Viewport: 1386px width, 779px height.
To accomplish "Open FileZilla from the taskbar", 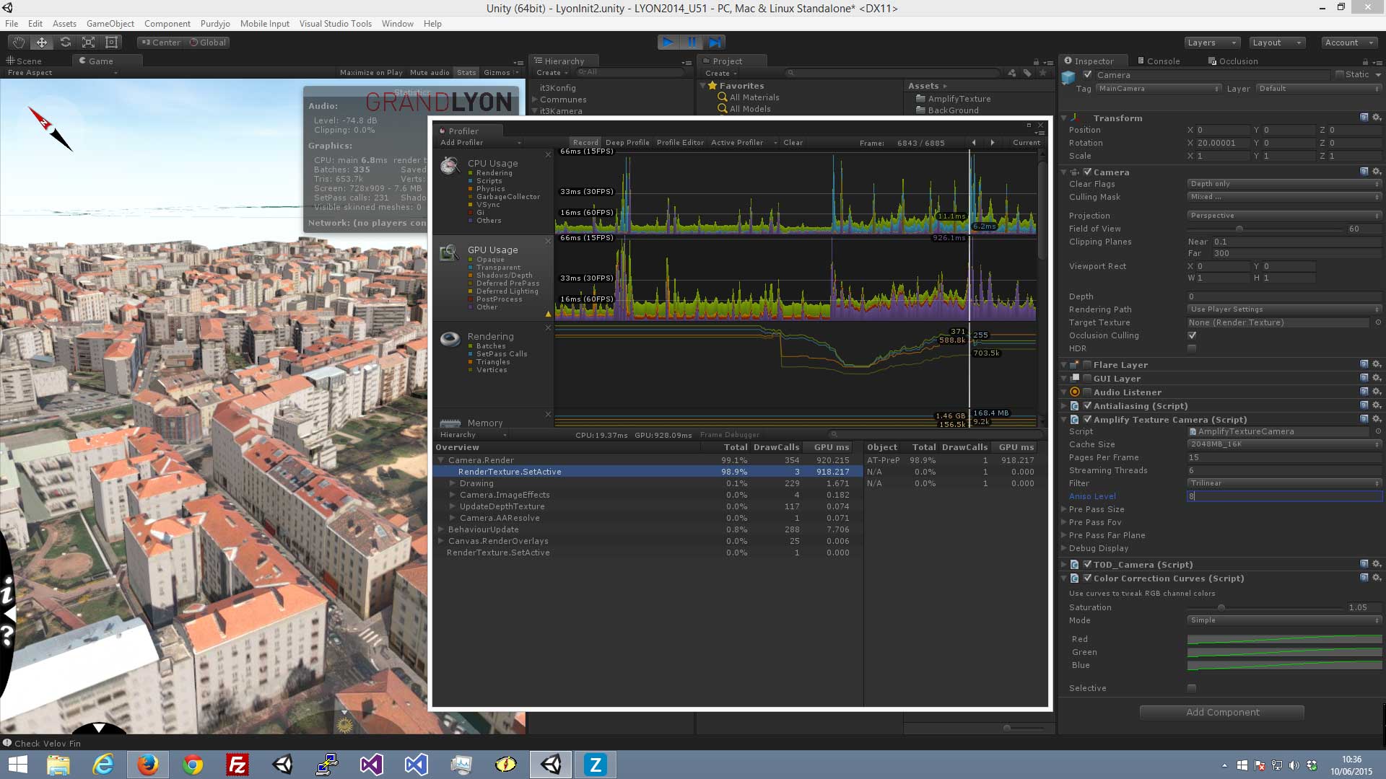I will [x=237, y=765].
